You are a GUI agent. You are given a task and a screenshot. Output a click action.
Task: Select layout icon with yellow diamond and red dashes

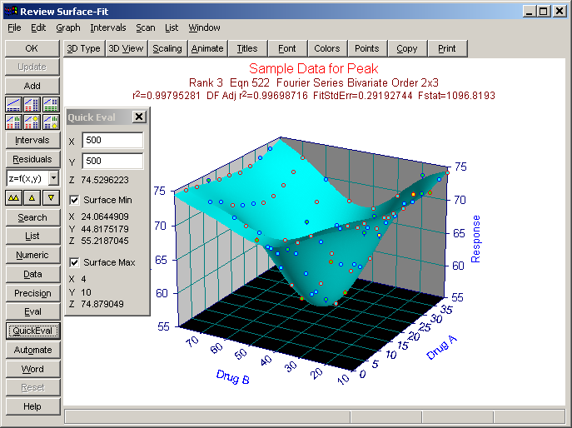32,122
